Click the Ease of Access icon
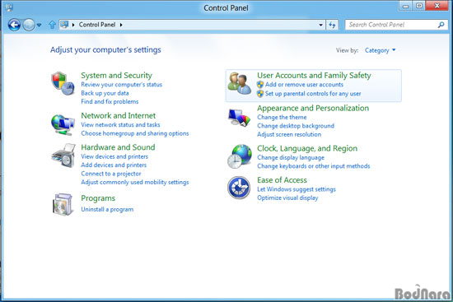Image resolution: width=453 pixels, height=302 pixels. [x=239, y=188]
